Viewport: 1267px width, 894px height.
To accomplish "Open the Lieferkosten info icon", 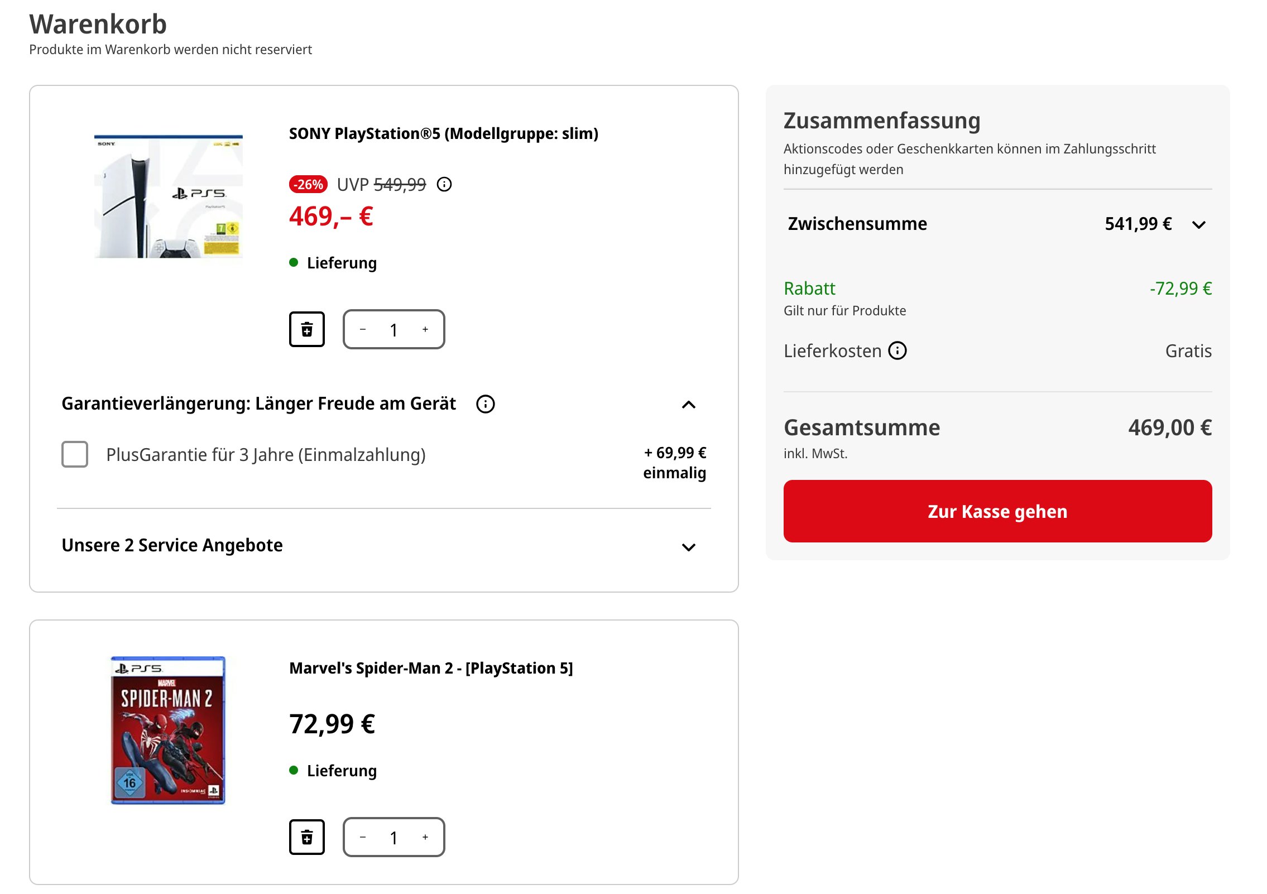I will point(898,350).
